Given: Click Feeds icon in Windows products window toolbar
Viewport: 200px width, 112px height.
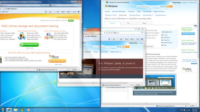Looking at the screenshot, I should (114, 39).
